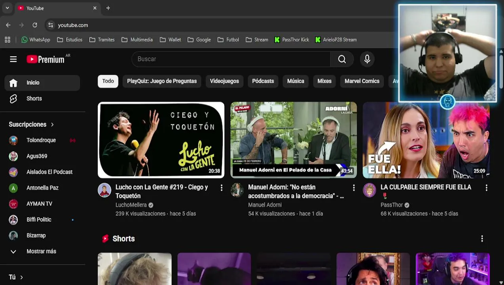Open Multimedia bookmark folder
This screenshot has width=504, height=285.
point(137,40)
